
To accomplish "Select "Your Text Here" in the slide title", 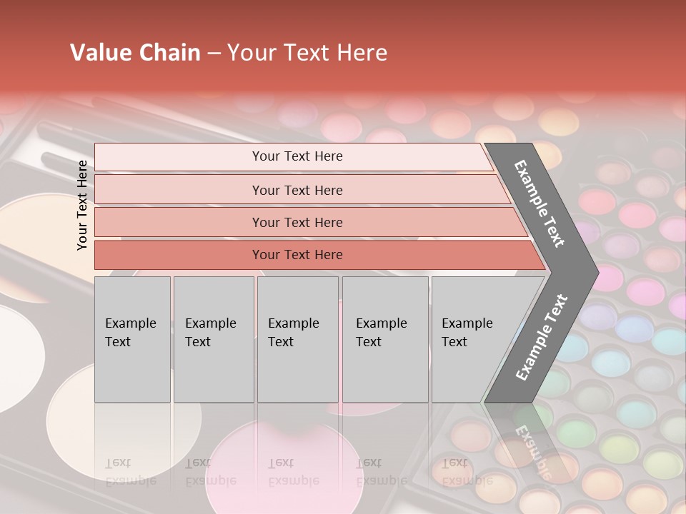I will [307, 53].
